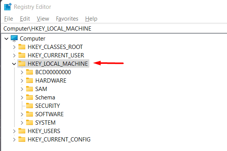Screen dimensions: 227x151
Task: Select the Schema label
Action: point(45,97)
